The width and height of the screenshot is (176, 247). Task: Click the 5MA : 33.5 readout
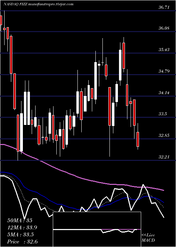point(20,235)
